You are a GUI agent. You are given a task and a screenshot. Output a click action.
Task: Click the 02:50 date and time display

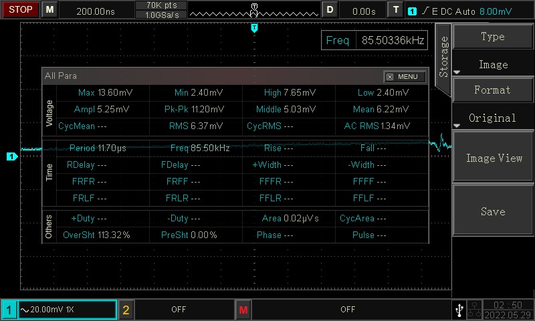[508, 310]
